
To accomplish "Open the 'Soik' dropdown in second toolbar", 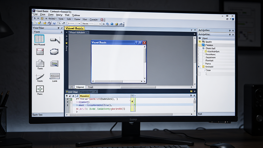I will pyautogui.click(x=69, y=19).
